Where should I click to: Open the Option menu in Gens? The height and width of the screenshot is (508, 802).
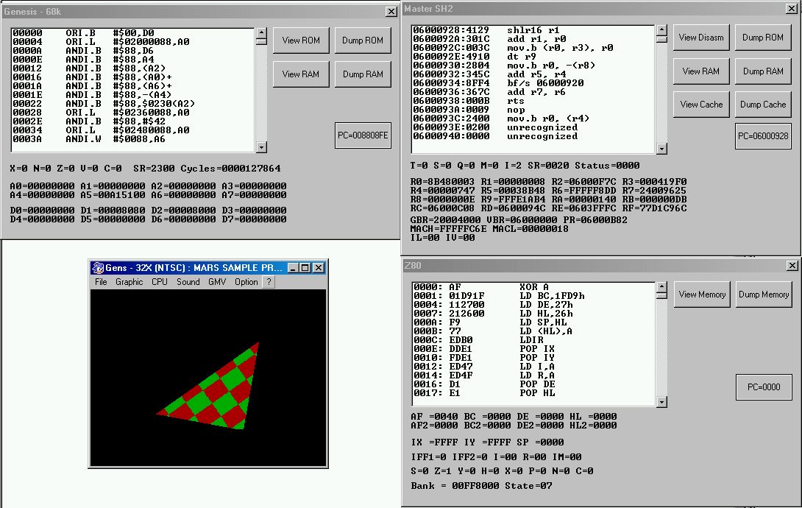click(x=246, y=282)
